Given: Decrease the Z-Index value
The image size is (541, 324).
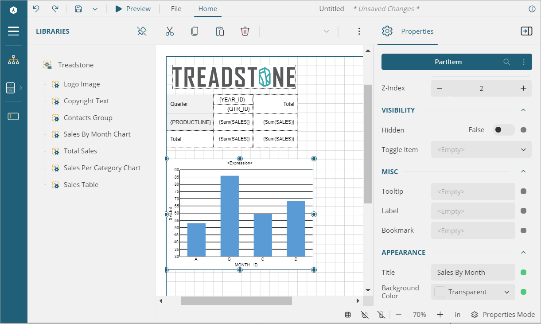Looking at the screenshot, I should point(440,88).
